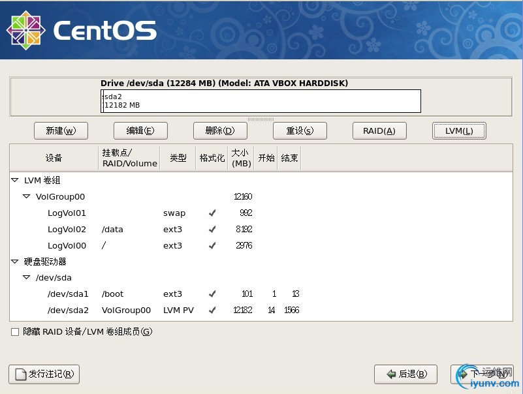Click the green back arrow icon

[x=391, y=374]
